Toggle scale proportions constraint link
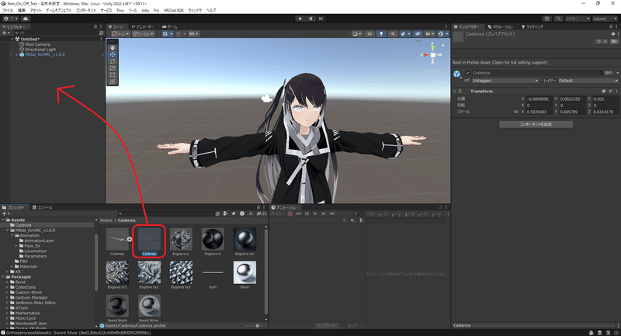621x336 pixels. click(x=516, y=112)
